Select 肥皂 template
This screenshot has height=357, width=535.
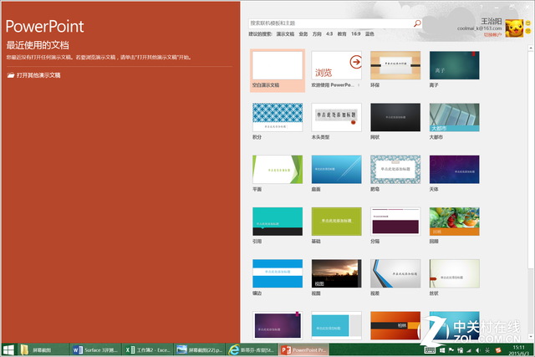[395, 170]
